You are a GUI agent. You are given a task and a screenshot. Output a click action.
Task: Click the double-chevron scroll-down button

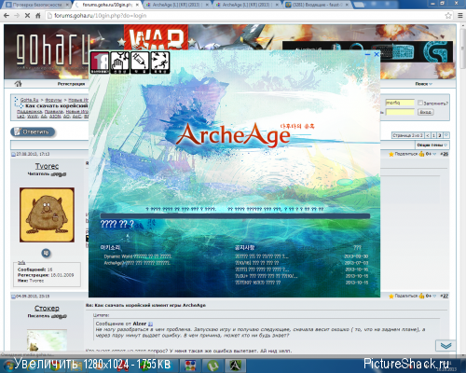[x=445, y=346]
